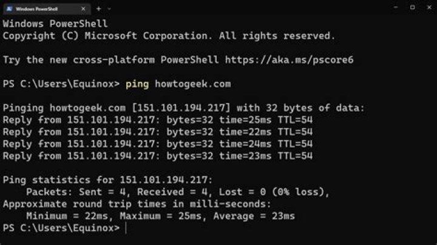Open a new tab with the plus icon
The image size is (437, 245).
pyautogui.click(x=98, y=8)
